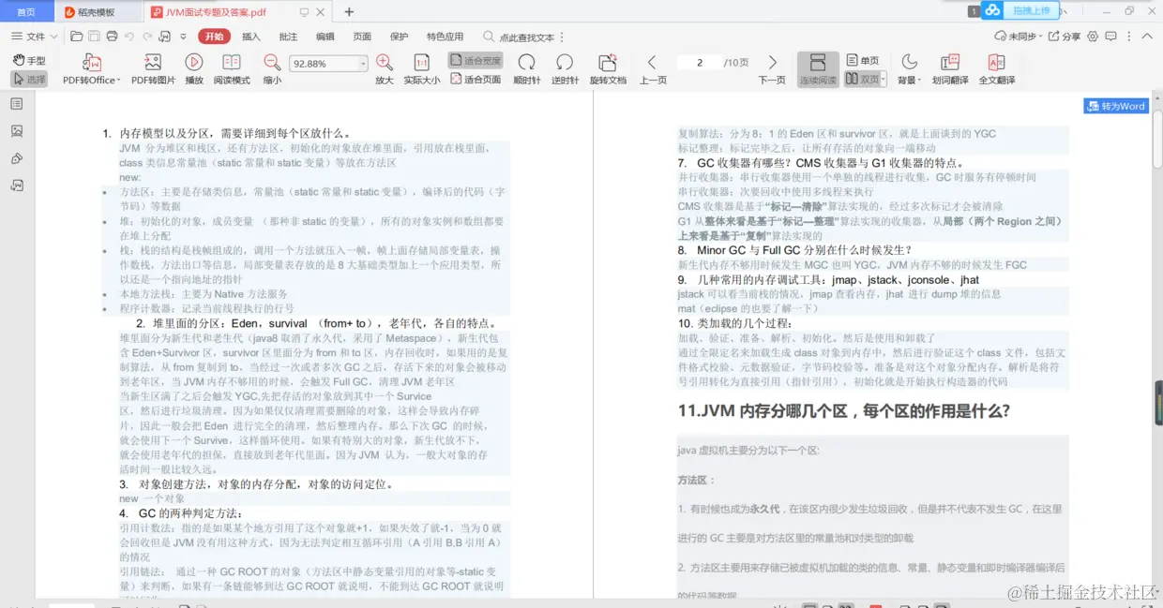Open 未同步 sync status dropdown
Screen dimensions: 1163x608
pyautogui.click(x=1017, y=37)
